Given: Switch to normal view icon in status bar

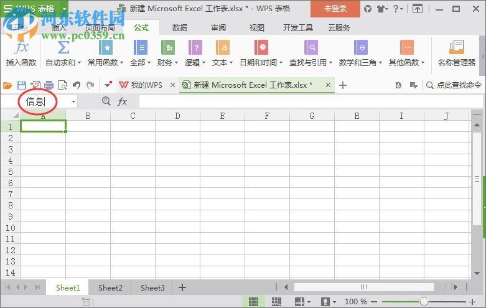Looking at the screenshot, I should click(253, 302).
